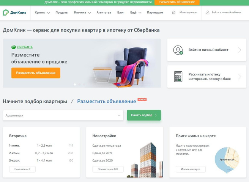Screen dimensions: 249x182
Task: Click Рассчитать ипотеку и отправить заявку text
Action: [x=210, y=77]
